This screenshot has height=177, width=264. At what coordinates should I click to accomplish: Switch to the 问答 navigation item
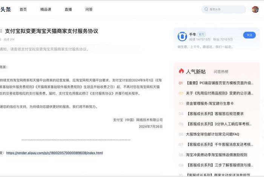click(89, 9)
